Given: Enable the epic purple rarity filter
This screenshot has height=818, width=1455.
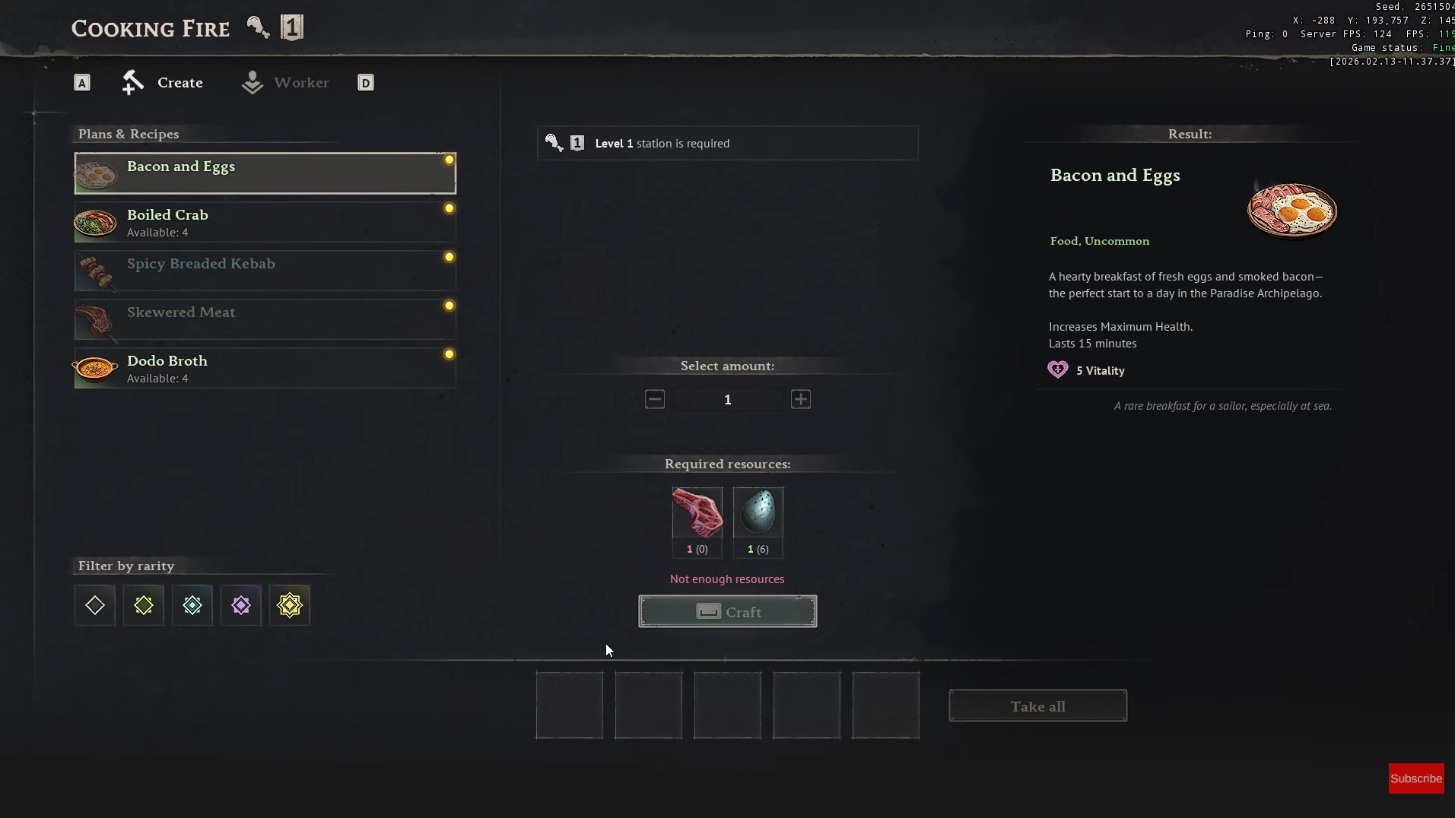Looking at the screenshot, I should 241,605.
